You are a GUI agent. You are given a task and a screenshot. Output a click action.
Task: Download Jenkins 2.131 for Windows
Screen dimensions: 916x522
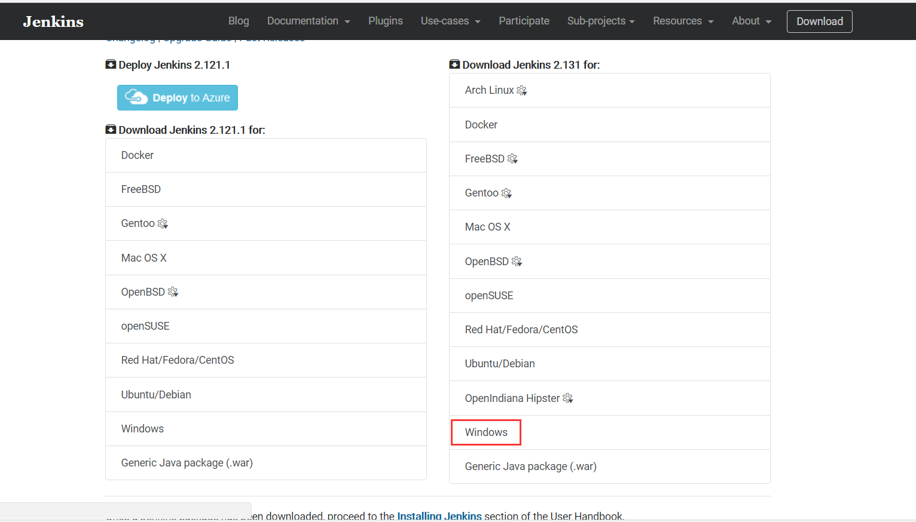pyautogui.click(x=486, y=432)
